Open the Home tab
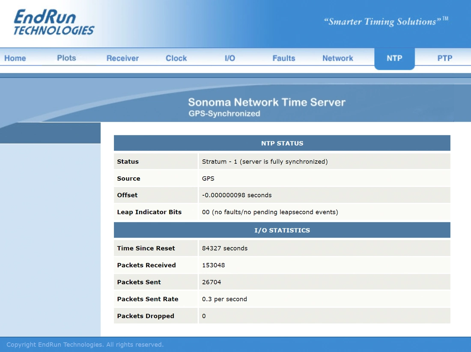This screenshot has height=352, width=471. point(15,58)
